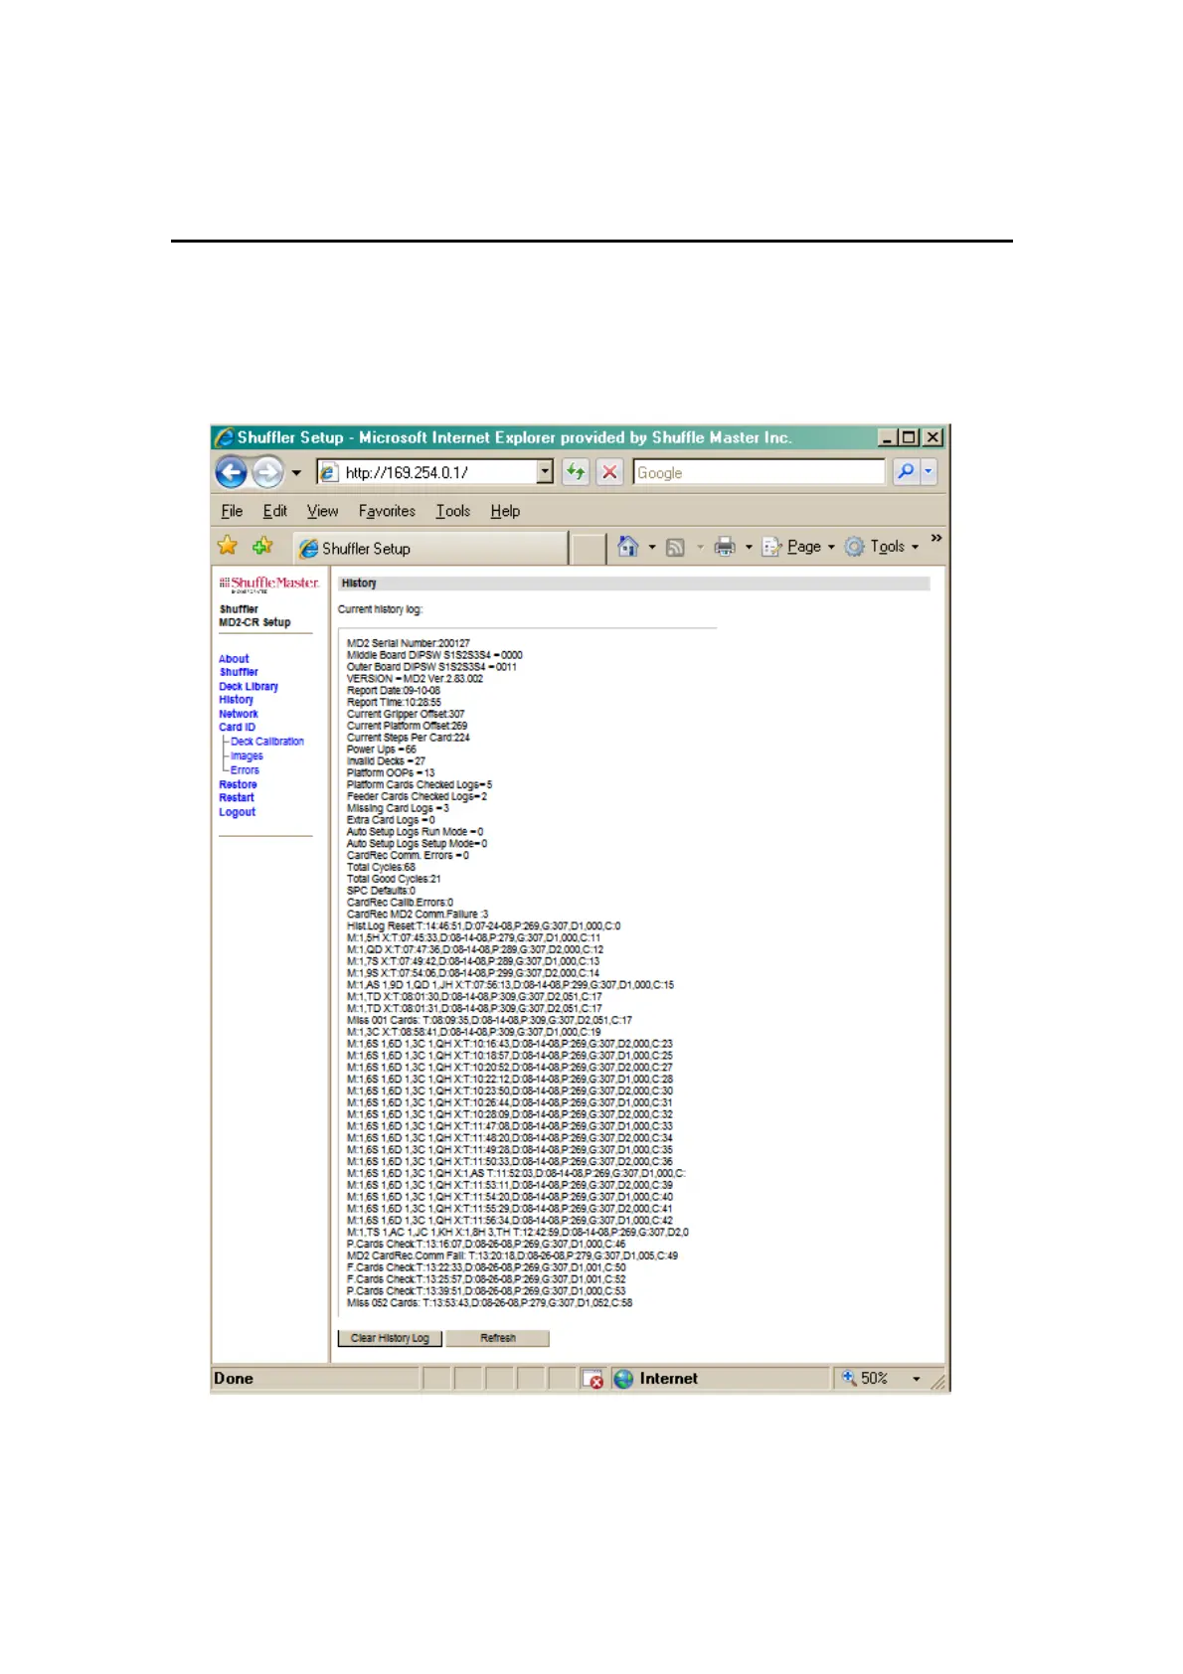Select the Shuffler Setup browser tab
Viewport: 1183px width, 1674px height.
pyautogui.click(x=430, y=548)
